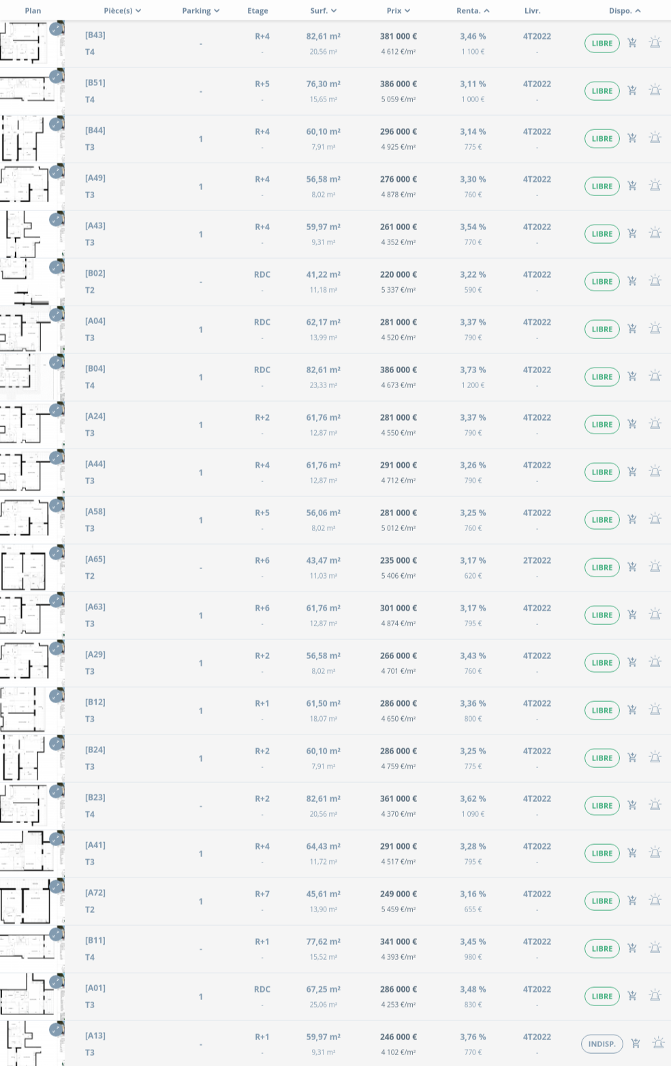Click the cart icon in the B04 row
Viewport: 671px width, 1066px height.
pos(632,376)
